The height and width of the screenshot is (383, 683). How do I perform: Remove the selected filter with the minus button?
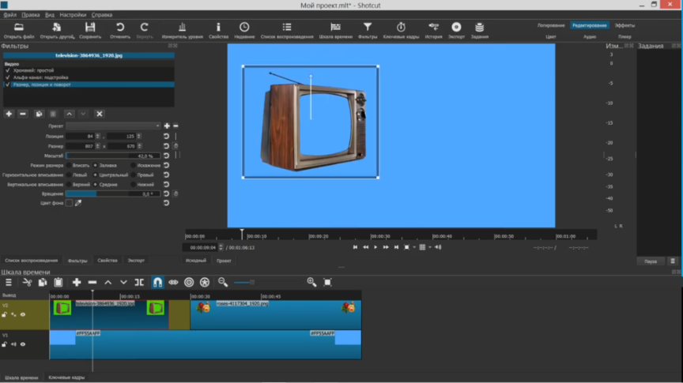pyautogui.click(x=23, y=114)
